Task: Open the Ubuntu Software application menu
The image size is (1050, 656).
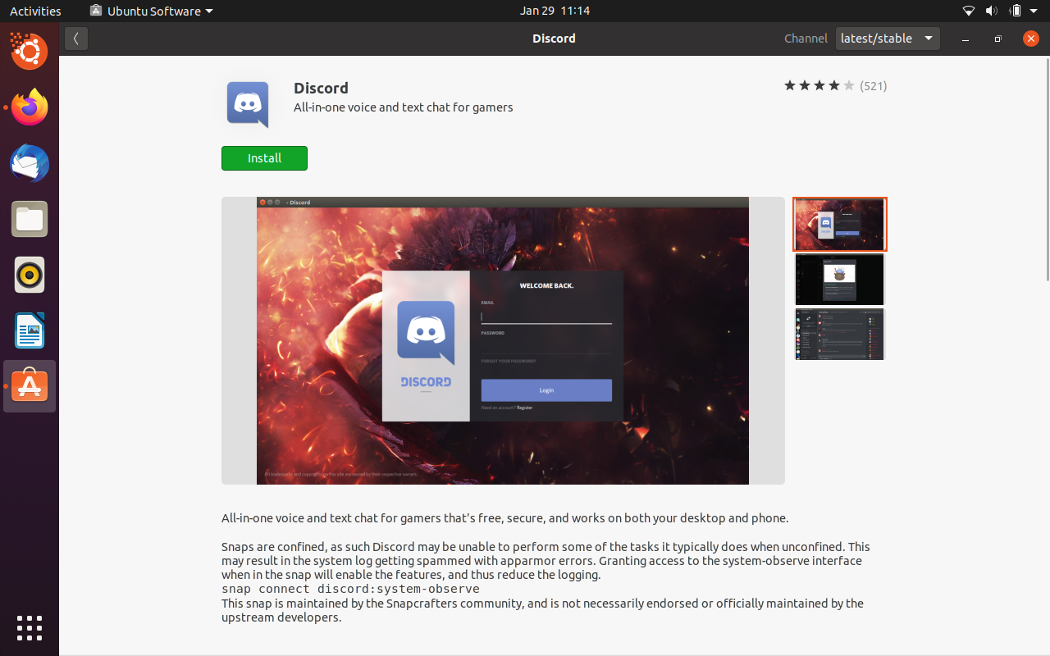Action: [150, 11]
